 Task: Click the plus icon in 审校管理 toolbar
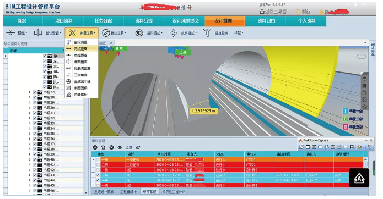(95, 147)
